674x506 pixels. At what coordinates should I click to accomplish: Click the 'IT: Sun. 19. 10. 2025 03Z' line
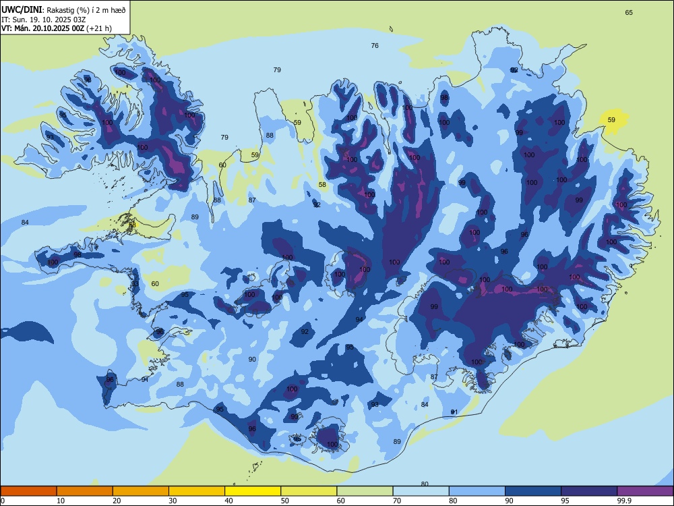(44, 20)
